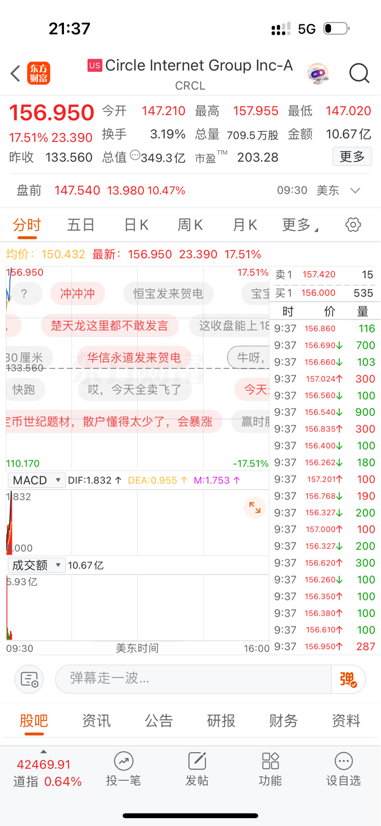The image size is (381, 826).
Task: Tap the 成交额 volume chart area
Action: click(138, 608)
